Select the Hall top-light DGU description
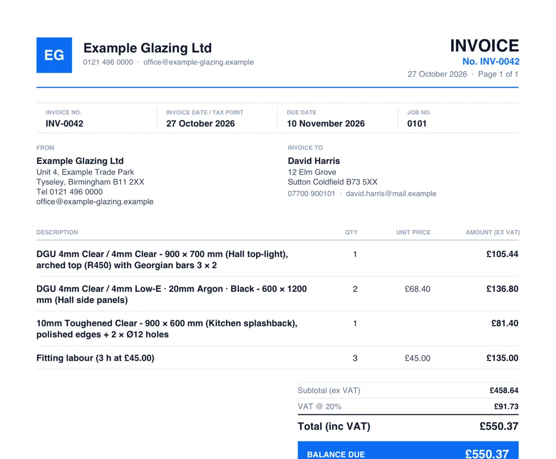 click(x=162, y=260)
